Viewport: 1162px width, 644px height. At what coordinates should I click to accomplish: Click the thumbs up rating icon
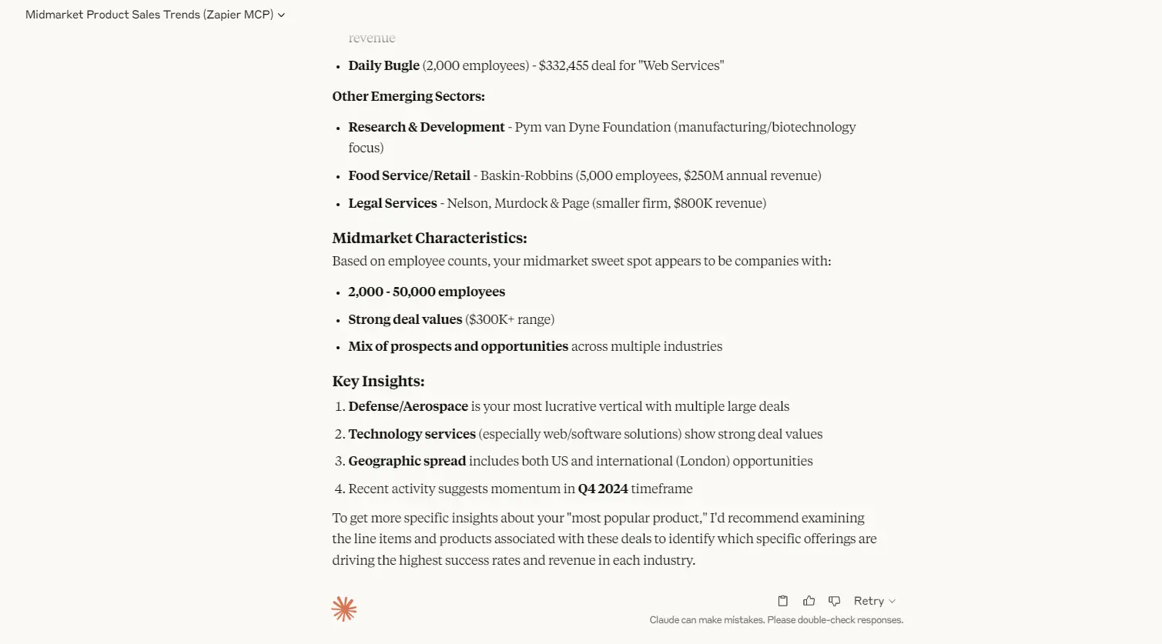tap(809, 600)
